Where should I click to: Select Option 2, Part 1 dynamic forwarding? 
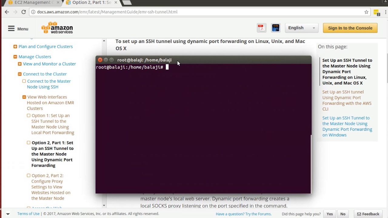point(52,154)
